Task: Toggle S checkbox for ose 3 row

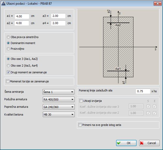Action: [x=148, y=106]
